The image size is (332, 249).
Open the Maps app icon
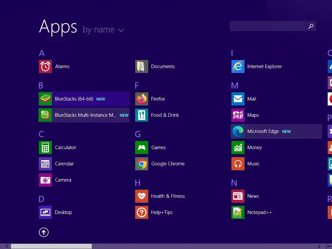click(x=238, y=115)
